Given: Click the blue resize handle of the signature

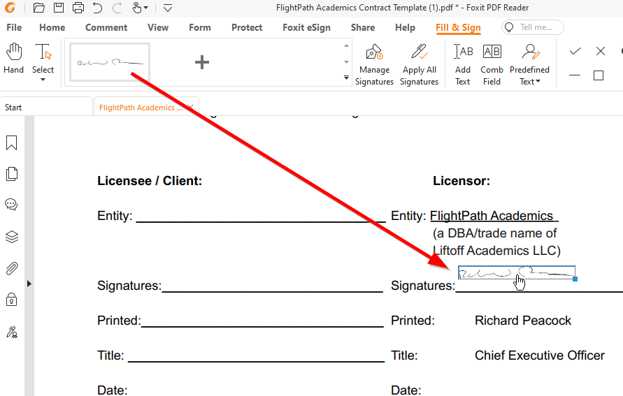Looking at the screenshot, I should pyautogui.click(x=575, y=279).
